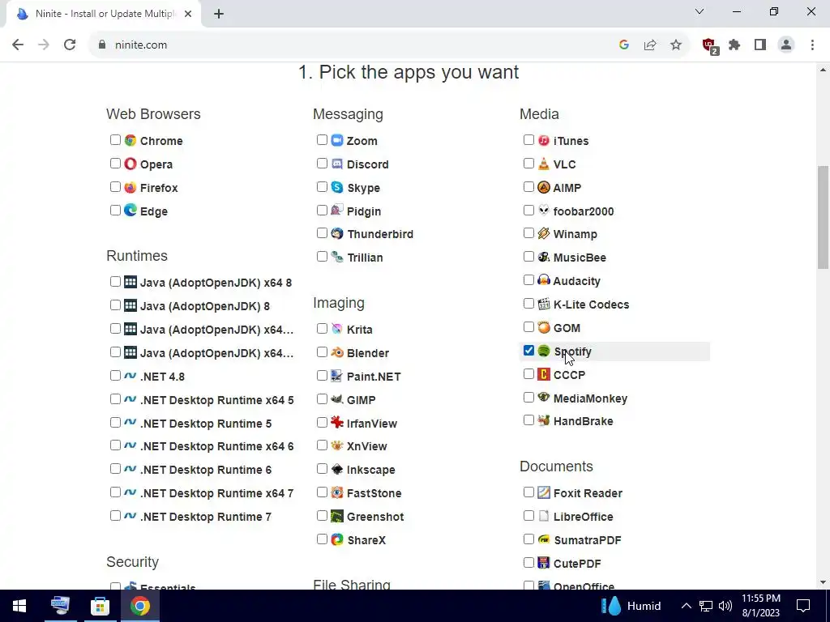Click the red Opera logo icon
This screenshot has height=622, width=830.
point(130,164)
